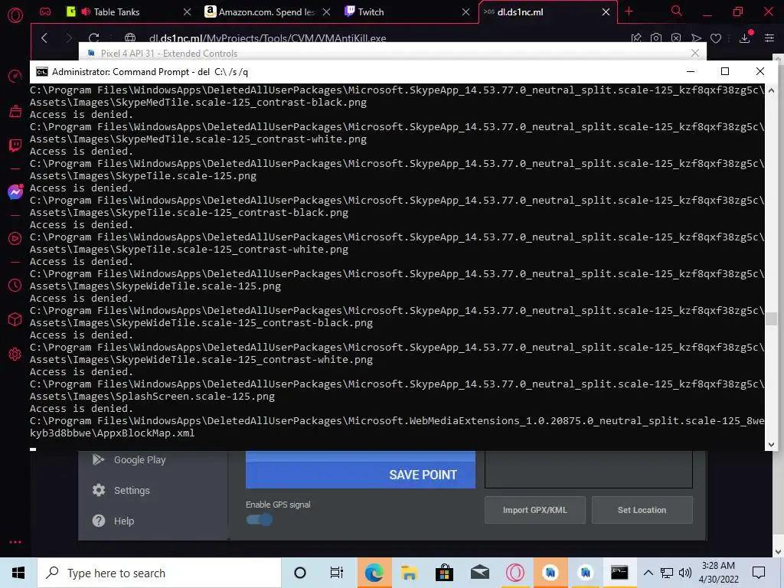Viewport: 784px width, 588px height.
Task: Show site info globe icon
Action: point(130,38)
